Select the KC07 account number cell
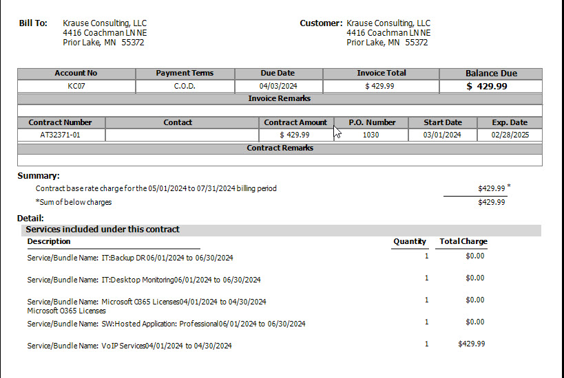This screenshot has width=564, height=378. [76, 87]
